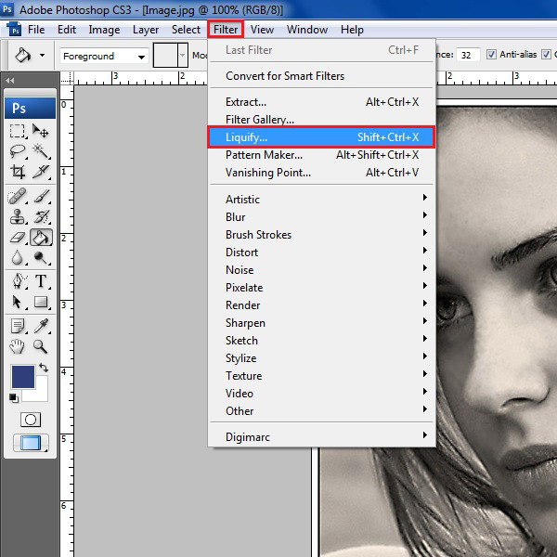This screenshot has width=557, height=557.
Task: Click the Tolerance value field
Action: click(x=468, y=55)
